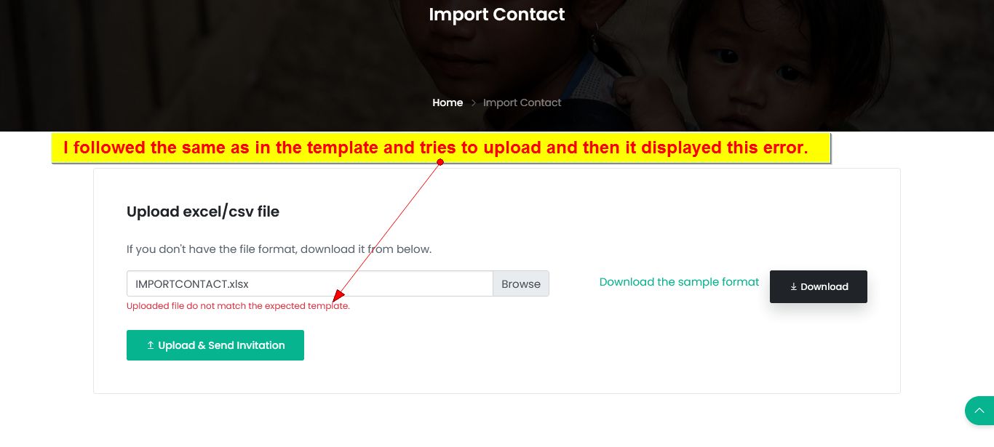Image resolution: width=994 pixels, height=447 pixels.
Task: Select the Import Contact breadcrumb item
Action: point(522,102)
